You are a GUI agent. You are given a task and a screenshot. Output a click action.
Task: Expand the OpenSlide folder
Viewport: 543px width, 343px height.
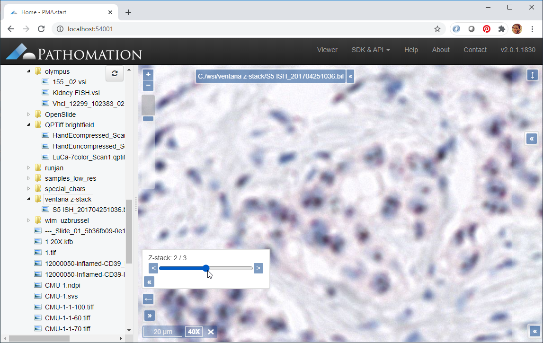pos(28,114)
